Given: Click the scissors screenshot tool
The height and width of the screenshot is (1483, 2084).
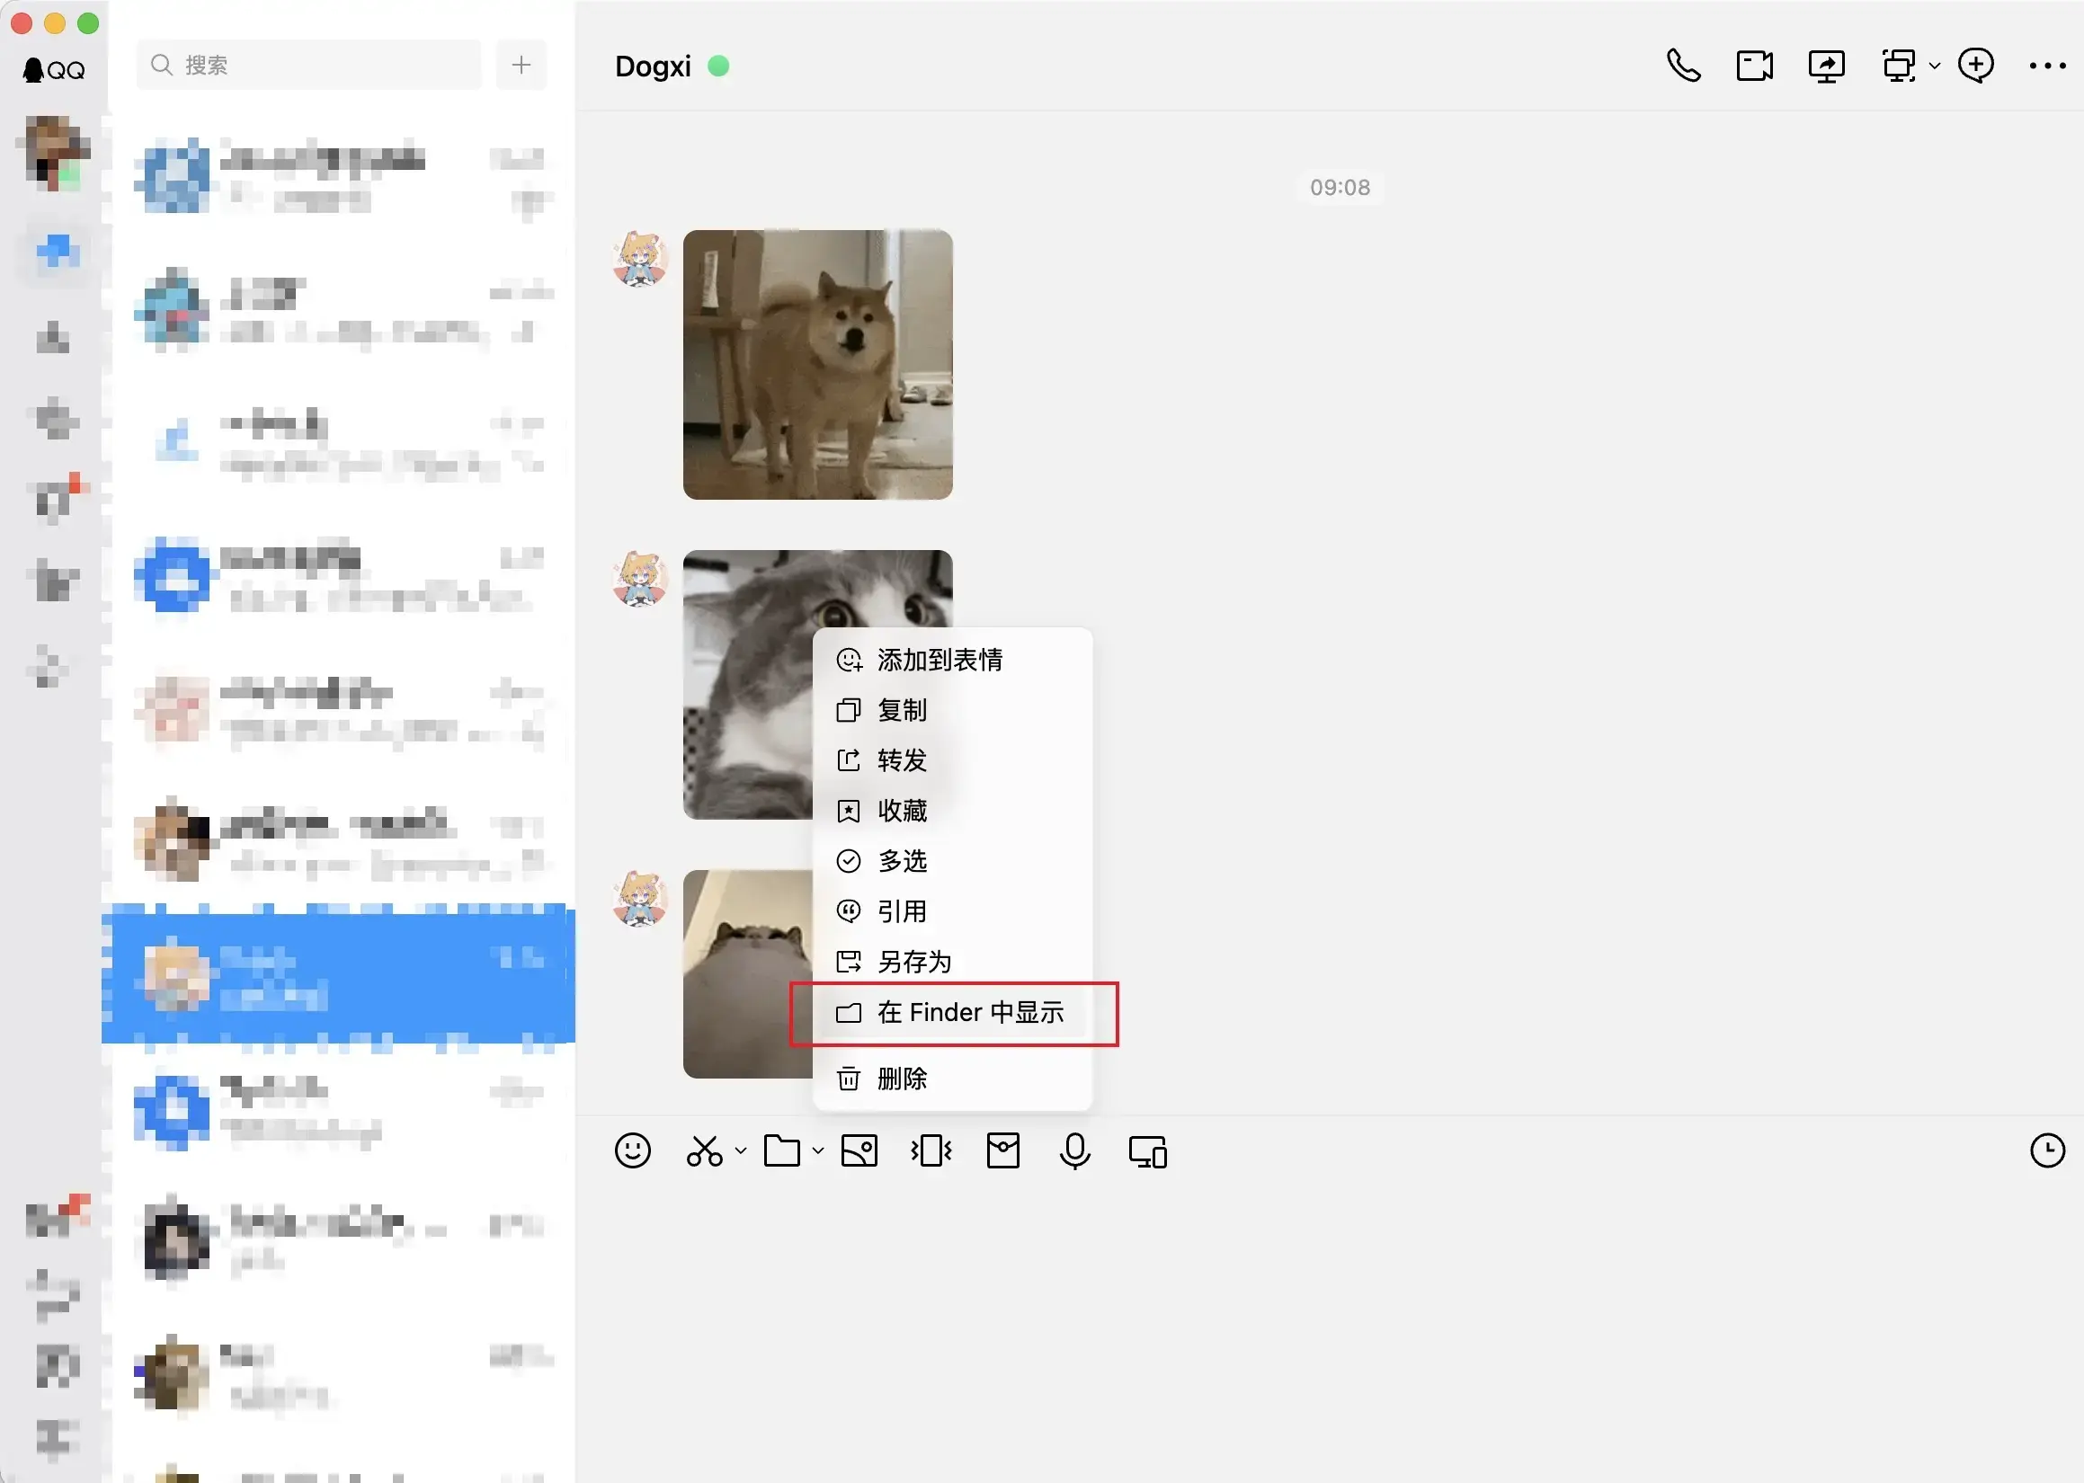Looking at the screenshot, I should point(704,1150).
